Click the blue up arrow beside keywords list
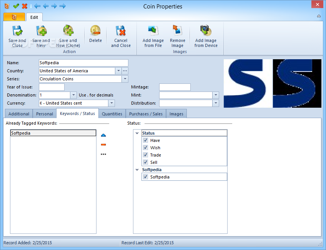This screenshot has height=250, width=326. [x=103, y=135]
